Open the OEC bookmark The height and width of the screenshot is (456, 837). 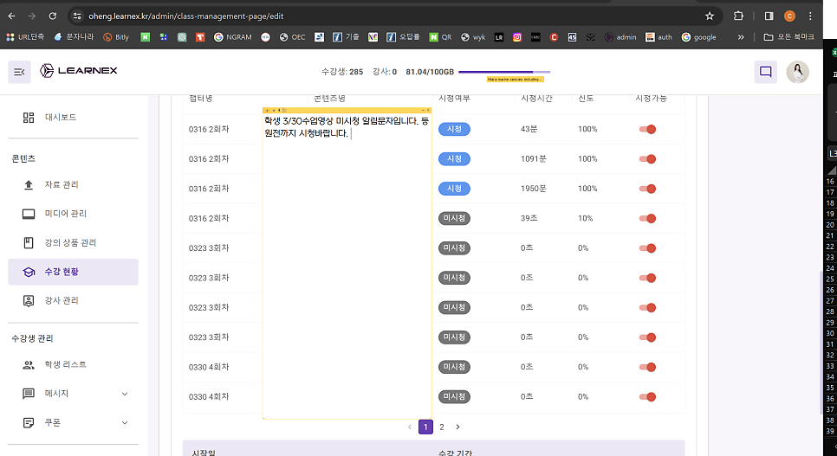click(293, 37)
